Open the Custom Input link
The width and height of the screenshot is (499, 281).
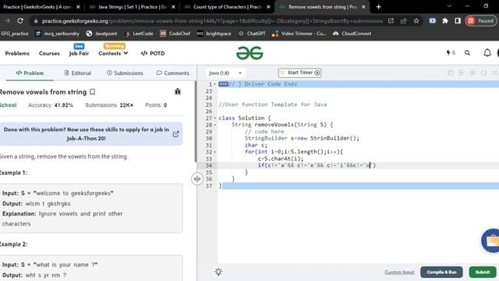click(399, 272)
